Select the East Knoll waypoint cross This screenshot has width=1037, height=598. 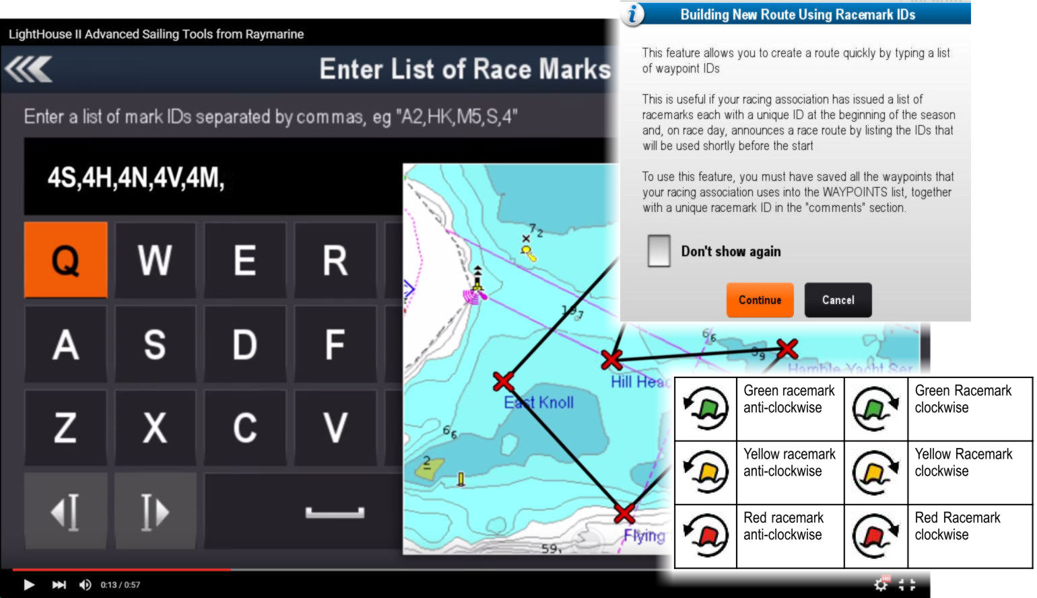pyautogui.click(x=504, y=381)
